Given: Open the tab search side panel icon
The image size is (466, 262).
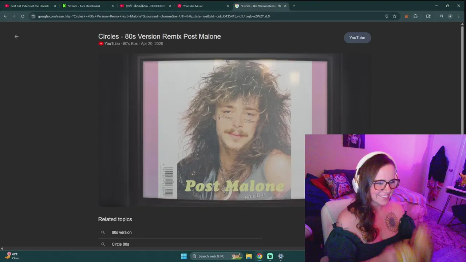Looking at the screenshot, I should click(428, 16).
